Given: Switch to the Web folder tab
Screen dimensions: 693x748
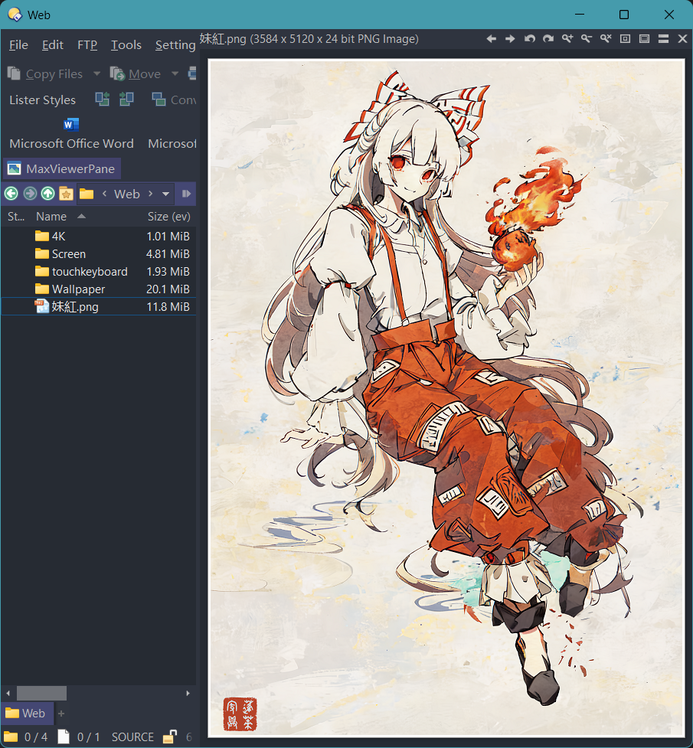Looking at the screenshot, I should click(x=27, y=714).
